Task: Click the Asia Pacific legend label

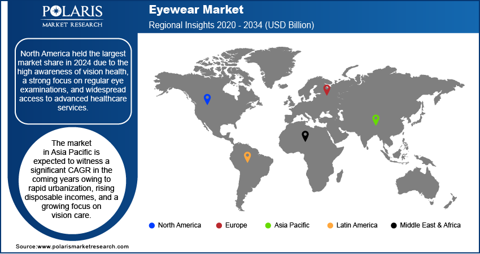Action: 292,225
